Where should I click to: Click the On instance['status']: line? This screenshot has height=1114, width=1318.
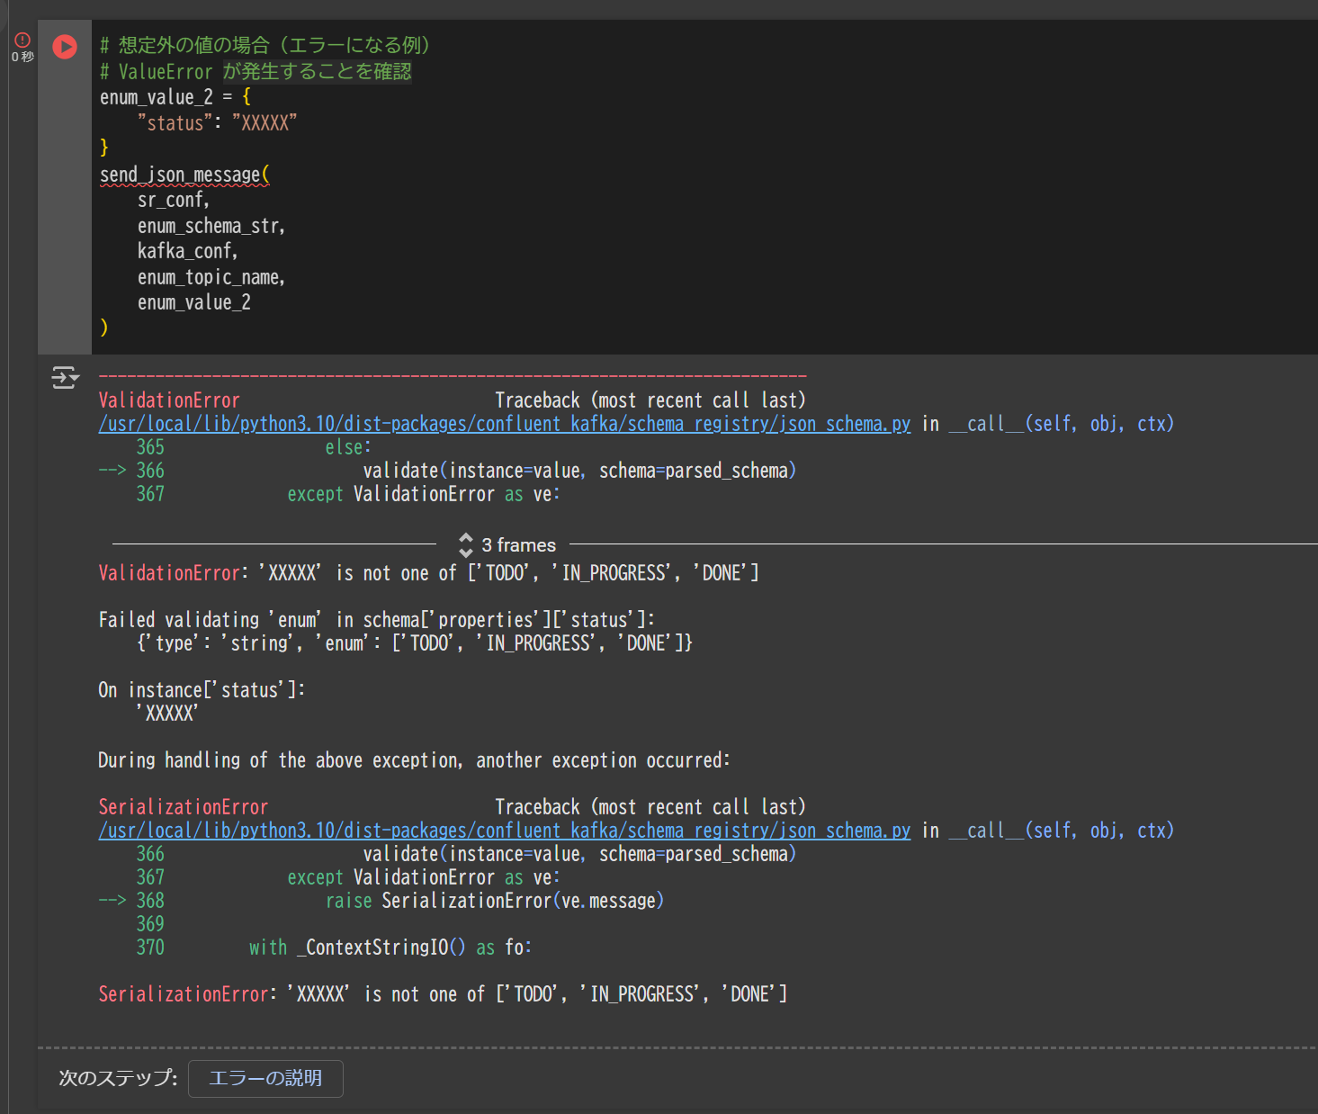coord(202,690)
